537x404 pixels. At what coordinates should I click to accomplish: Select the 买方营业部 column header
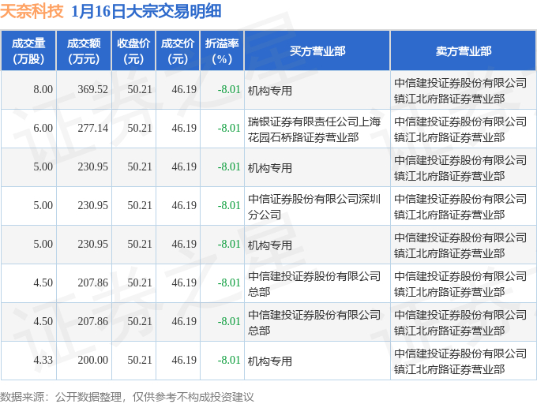click(317, 51)
